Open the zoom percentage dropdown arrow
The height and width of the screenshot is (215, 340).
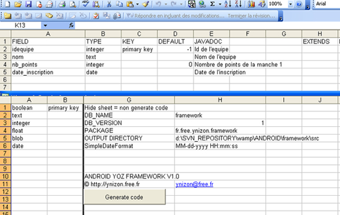290,4
